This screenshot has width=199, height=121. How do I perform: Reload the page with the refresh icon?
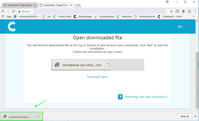click(x=13, y=11)
